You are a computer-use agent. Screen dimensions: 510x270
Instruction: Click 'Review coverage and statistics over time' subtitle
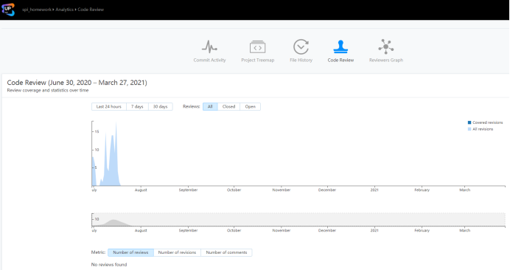coord(48,91)
